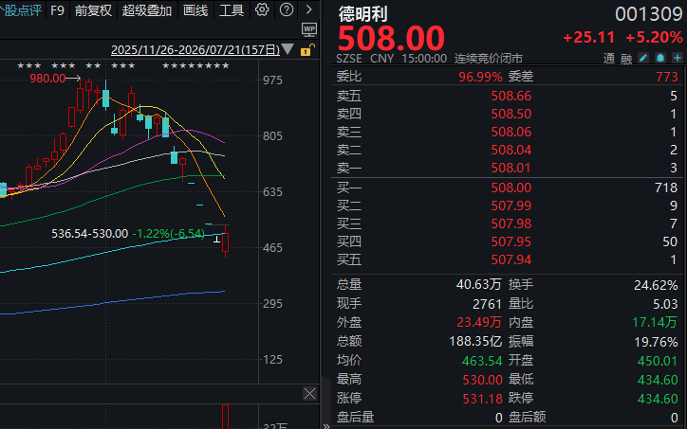Click the pencil edit note icon

tap(643, 58)
